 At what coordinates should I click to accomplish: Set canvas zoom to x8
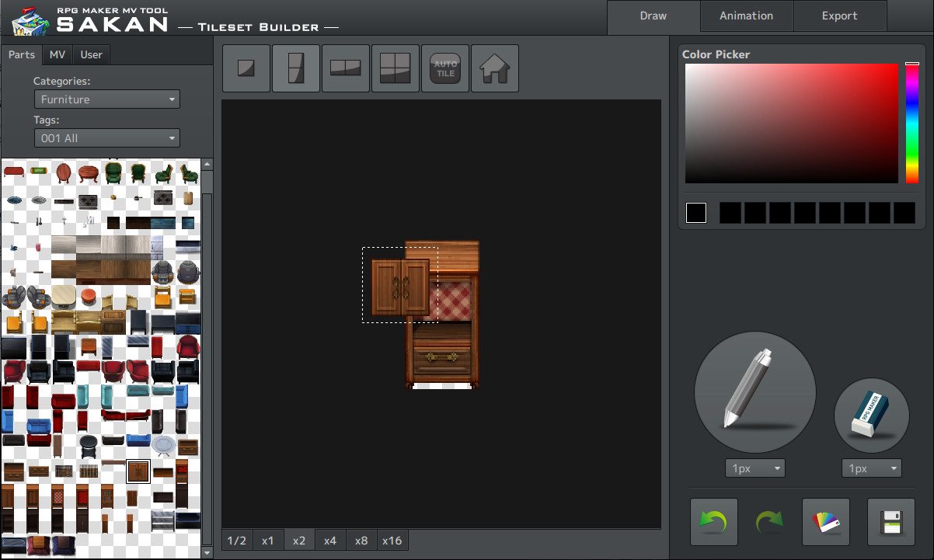pyautogui.click(x=361, y=540)
